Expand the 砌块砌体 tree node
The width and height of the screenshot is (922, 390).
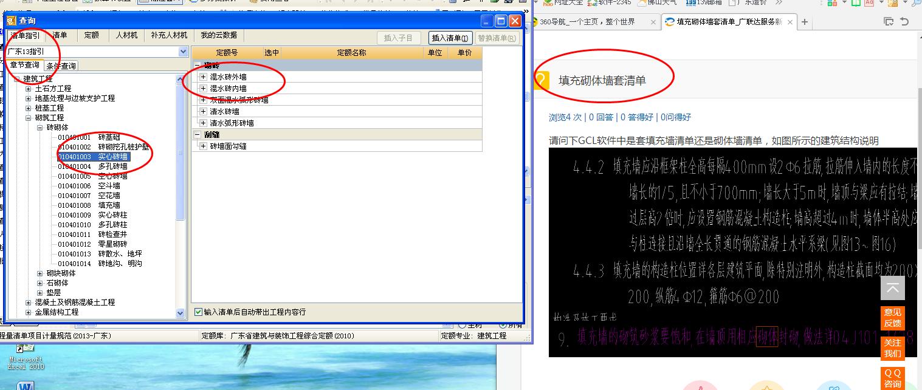click(x=40, y=273)
